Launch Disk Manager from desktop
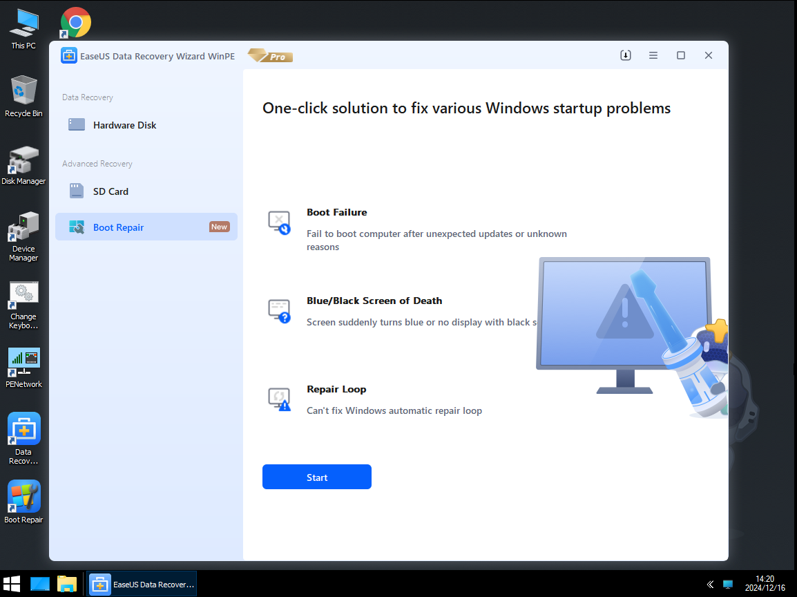Image resolution: width=797 pixels, height=597 pixels. pyautogui.click(x=23, y=165)
